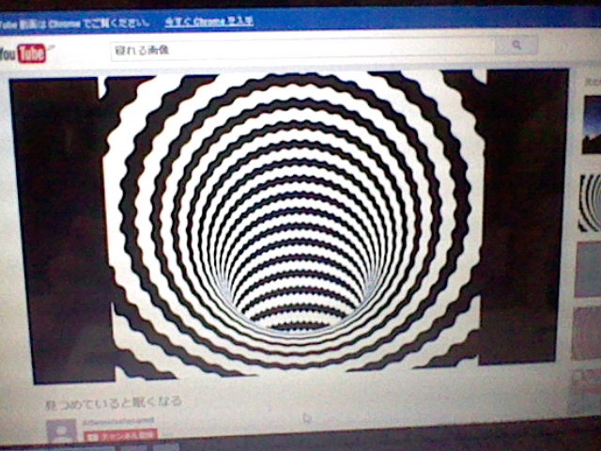This screenshot has width=601, height=451.
Task: Open the top mountain-sky suggested video thumbnail
Action: [592, 125]
